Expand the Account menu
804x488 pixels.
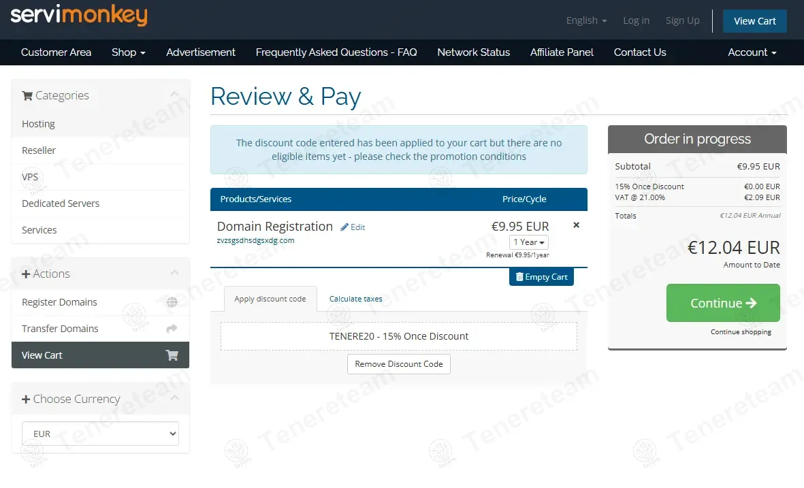point(752,52)
